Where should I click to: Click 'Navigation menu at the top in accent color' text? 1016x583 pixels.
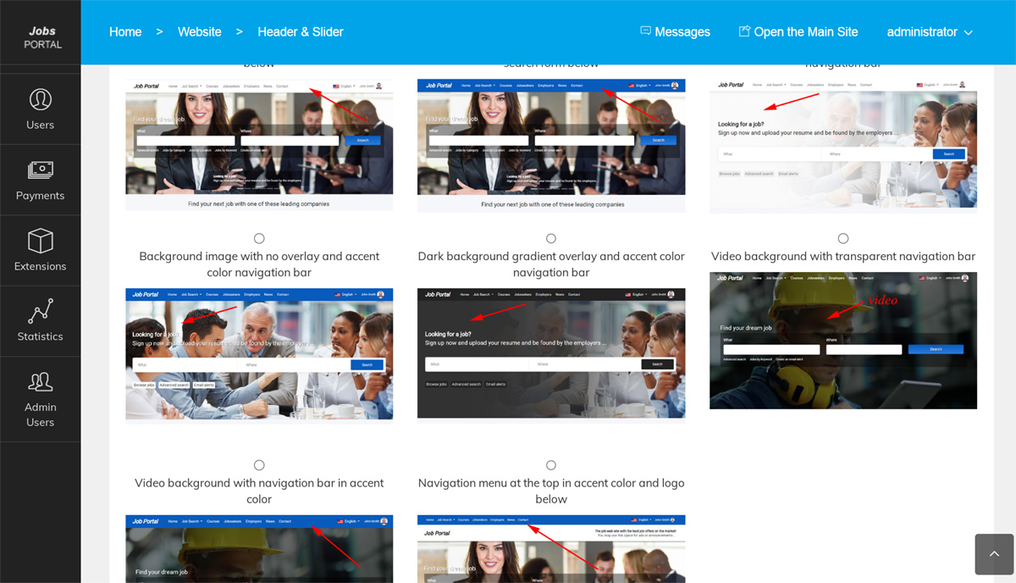pos(551,491)
